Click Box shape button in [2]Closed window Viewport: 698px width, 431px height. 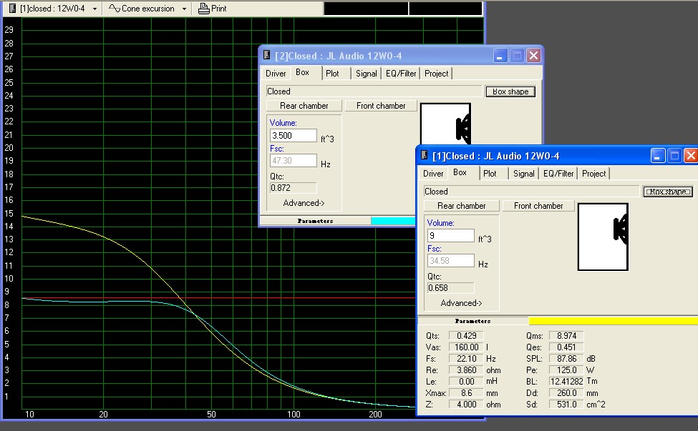tap(510, 91)
